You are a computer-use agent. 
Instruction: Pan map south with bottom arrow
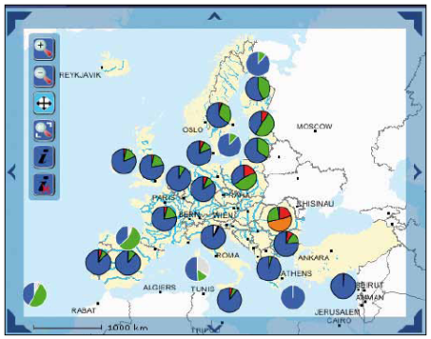pyautogui.click(x=215, y=328)
